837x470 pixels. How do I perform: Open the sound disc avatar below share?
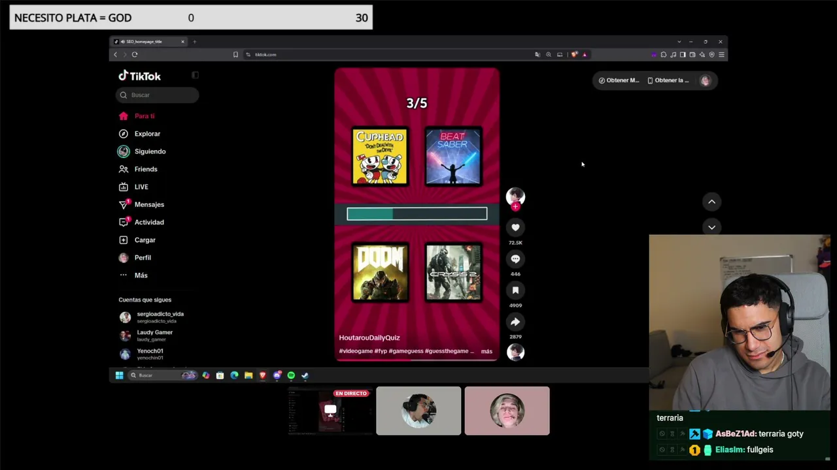coord(515,352)
